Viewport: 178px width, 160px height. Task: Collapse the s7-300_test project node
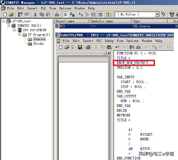tap(4, 21)
